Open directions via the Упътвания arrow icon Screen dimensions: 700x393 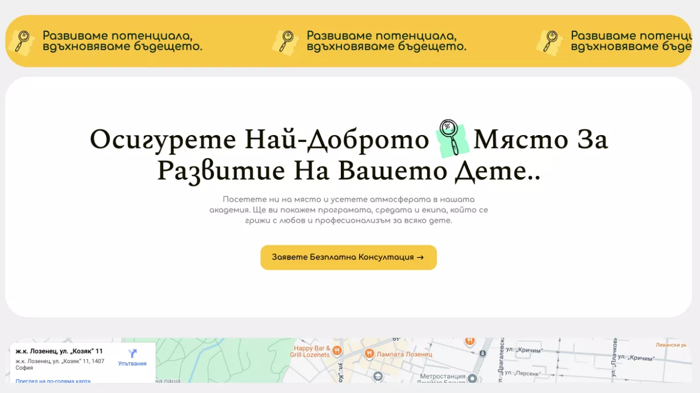(132, 354)
